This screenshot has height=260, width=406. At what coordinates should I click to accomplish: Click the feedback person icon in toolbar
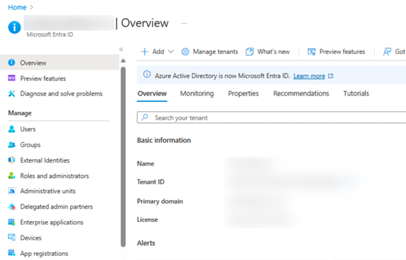[387, 52]
